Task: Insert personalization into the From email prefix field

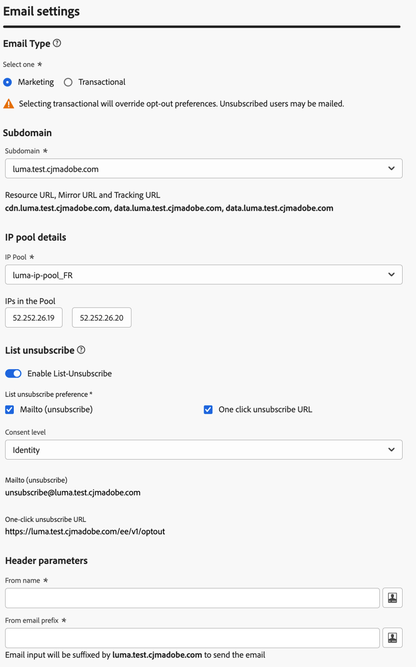Action: pos(393,638)
